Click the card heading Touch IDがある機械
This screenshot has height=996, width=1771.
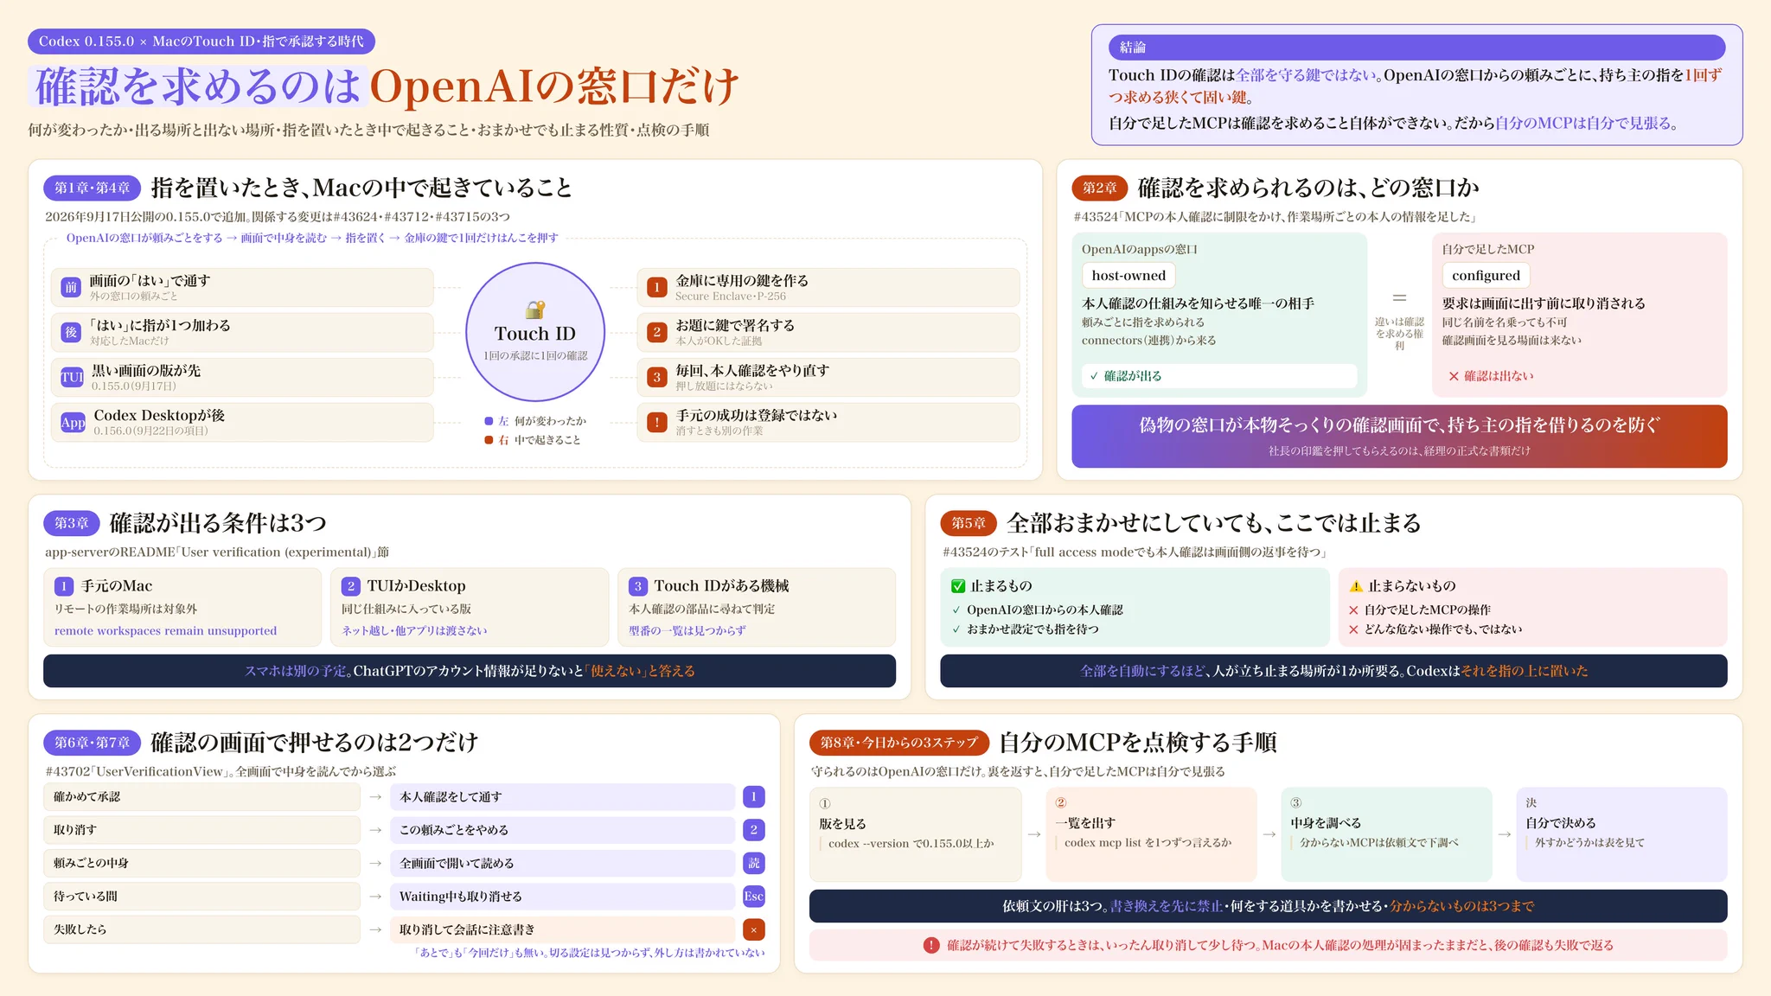721,586
